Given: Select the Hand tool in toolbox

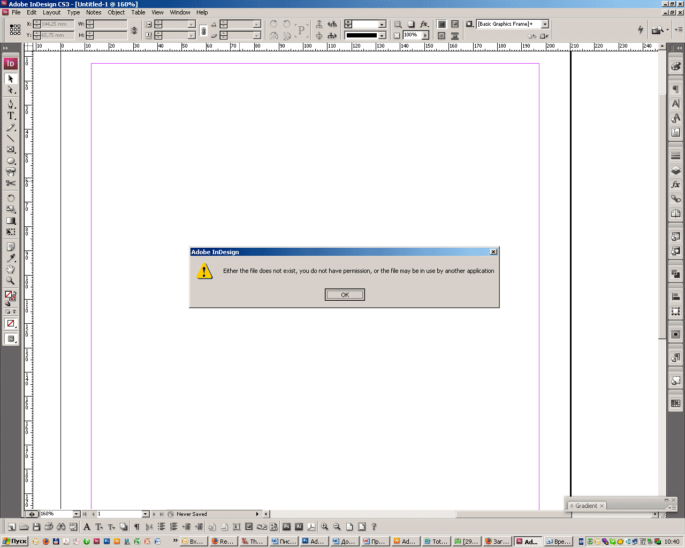Looking at the screenshot, I should click(x=10, y=269).
